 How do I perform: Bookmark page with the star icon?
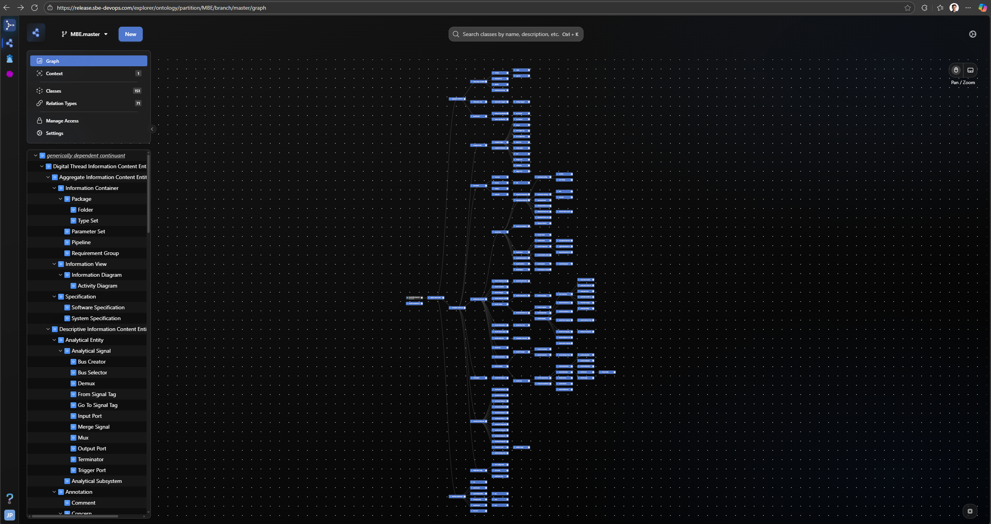point(907,8)
